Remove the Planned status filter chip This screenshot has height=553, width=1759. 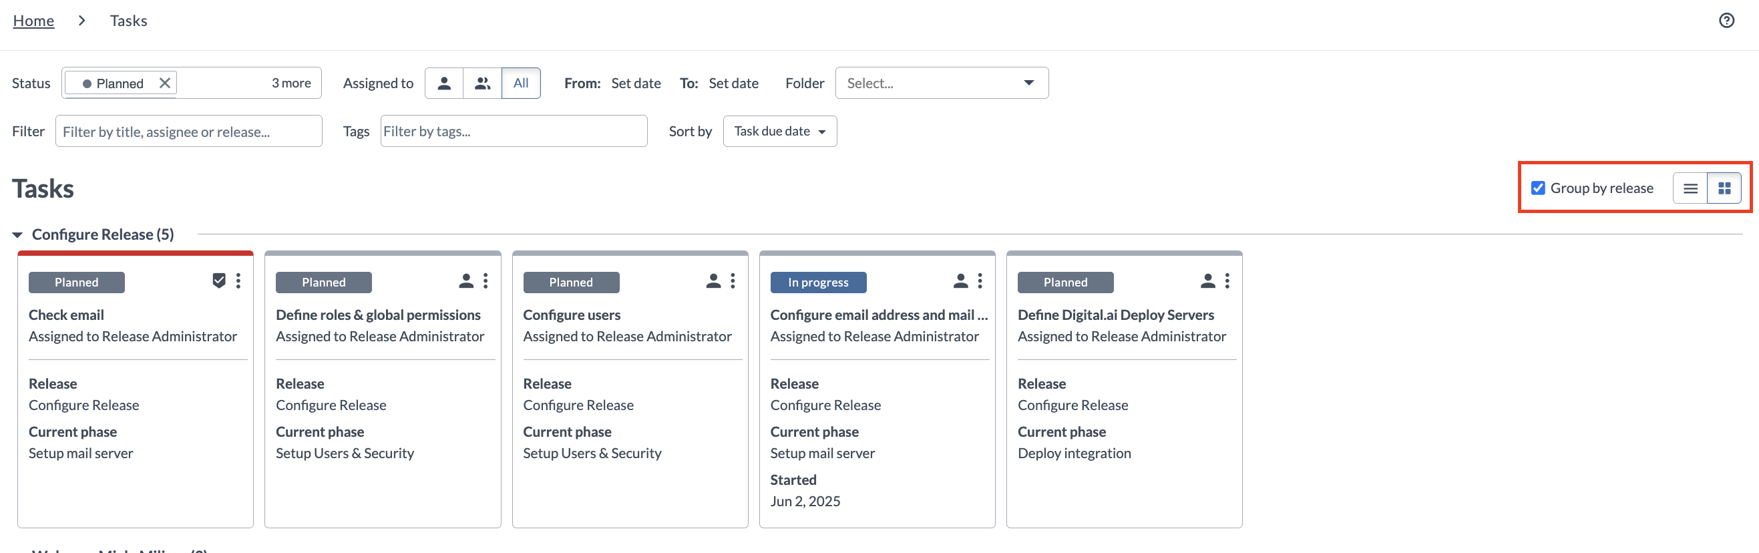(x=164, y=83)
